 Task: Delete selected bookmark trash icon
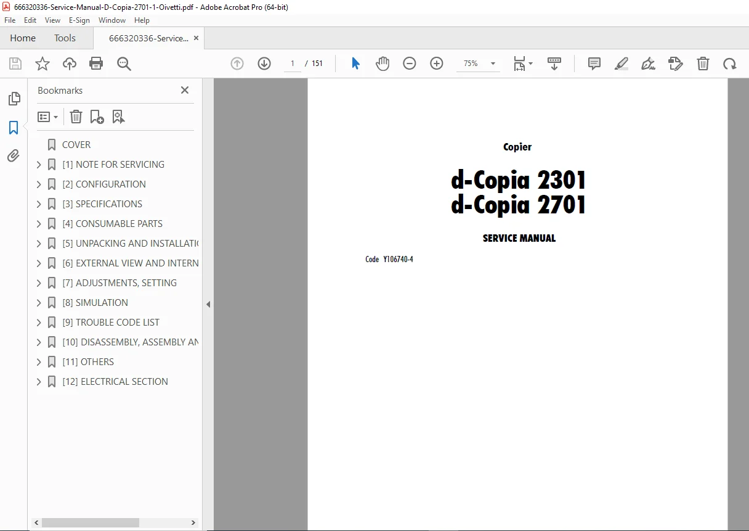[x=76, y=117]
